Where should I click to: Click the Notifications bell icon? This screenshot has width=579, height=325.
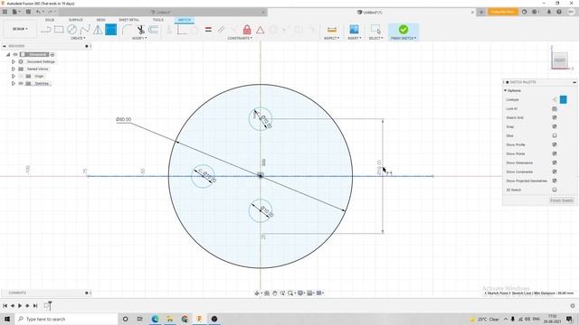(x=549, y=12)
